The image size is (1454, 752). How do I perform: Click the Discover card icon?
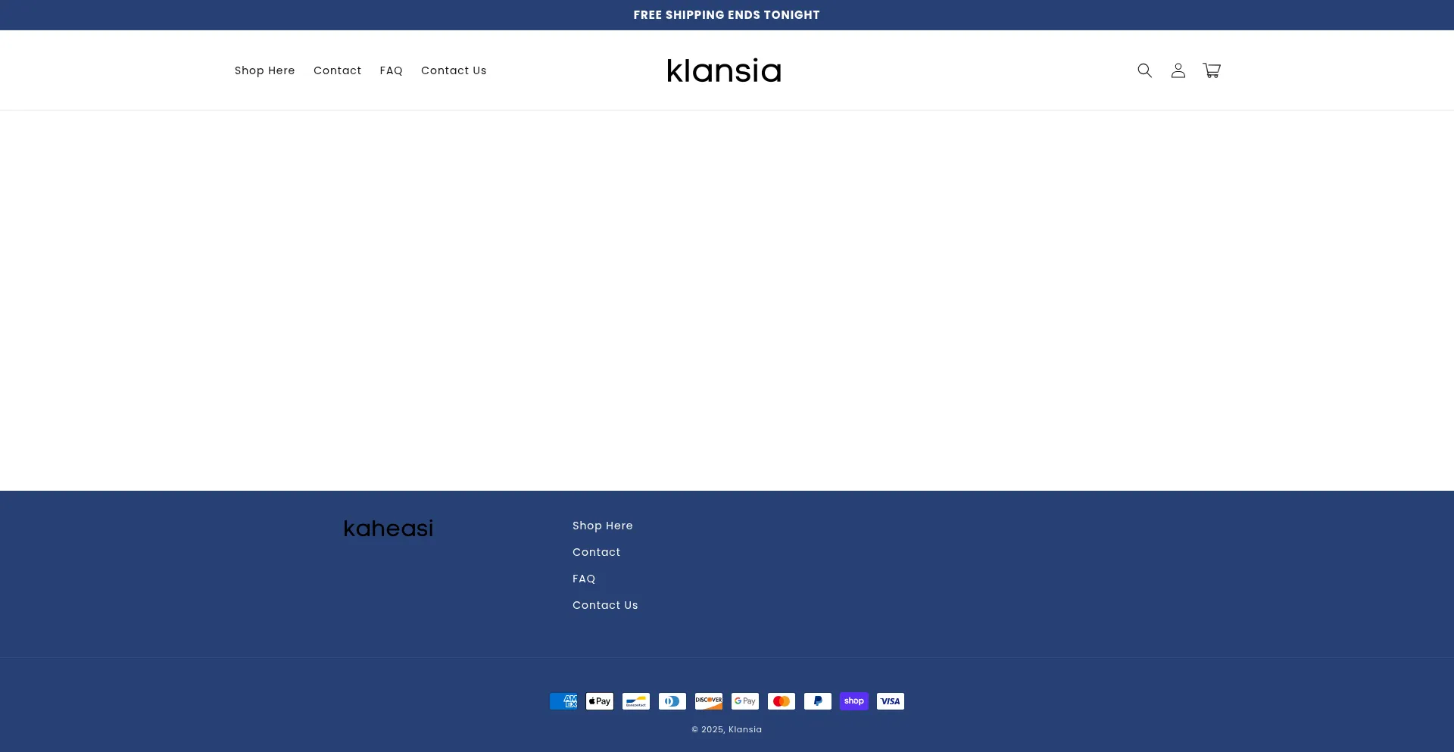[x=709, y=701]
